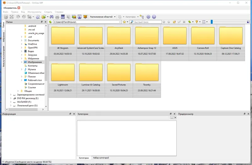Open the Вид menu
The height and width of the screenshot is (165, 252).
23,12
